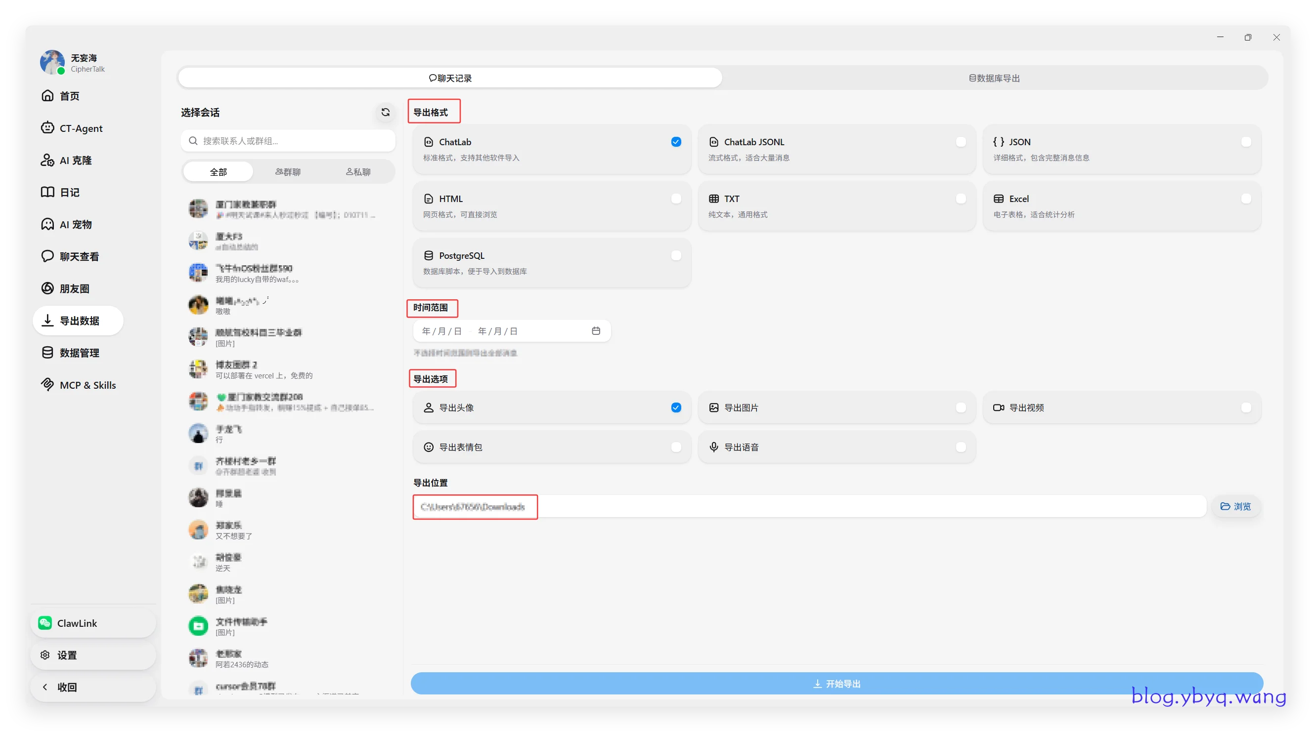Select the Excel export format

coord(1121,205)
